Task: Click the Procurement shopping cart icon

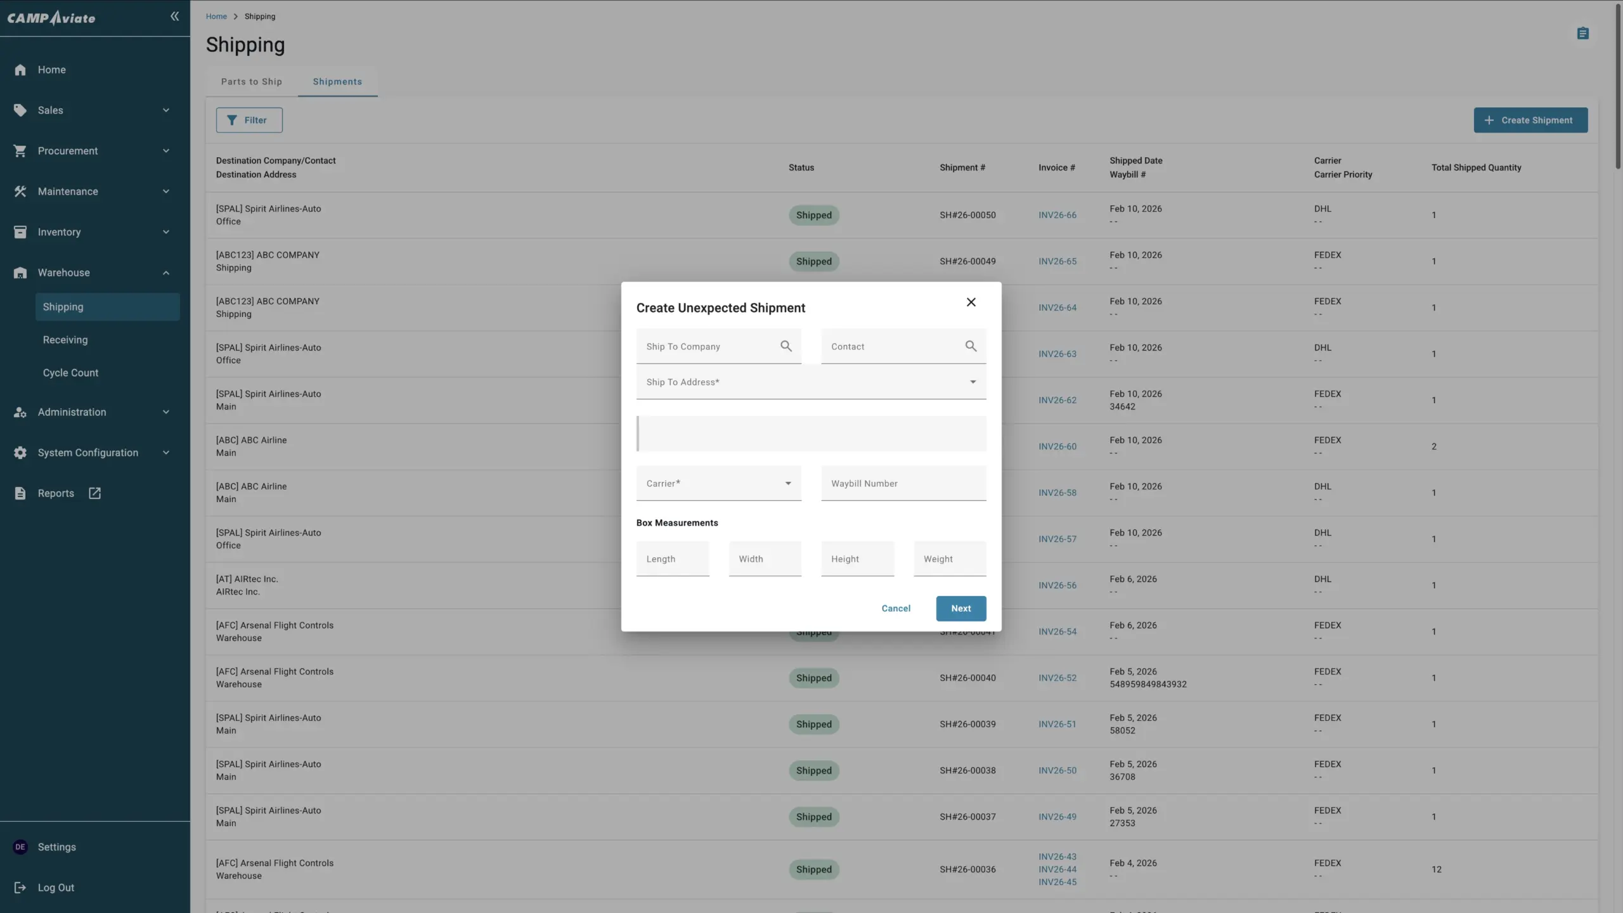Action: (20, 151)
